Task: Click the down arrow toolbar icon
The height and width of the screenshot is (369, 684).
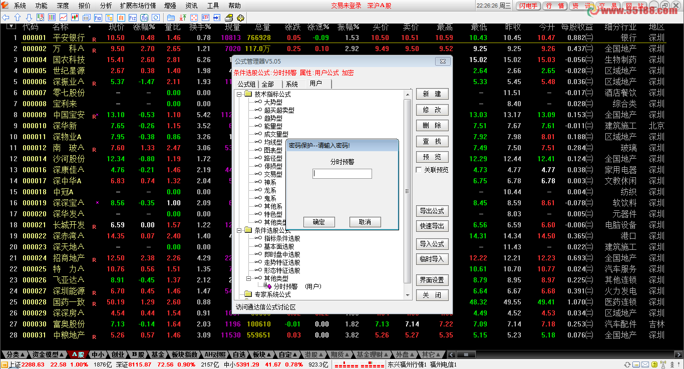Action: click(29, 18)
